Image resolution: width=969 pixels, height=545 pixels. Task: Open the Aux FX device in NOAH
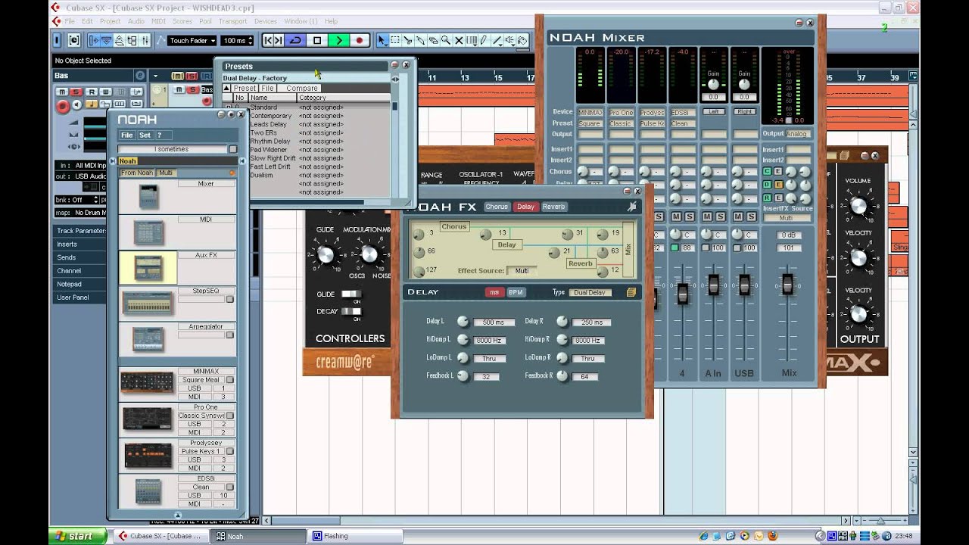point(148,268)
